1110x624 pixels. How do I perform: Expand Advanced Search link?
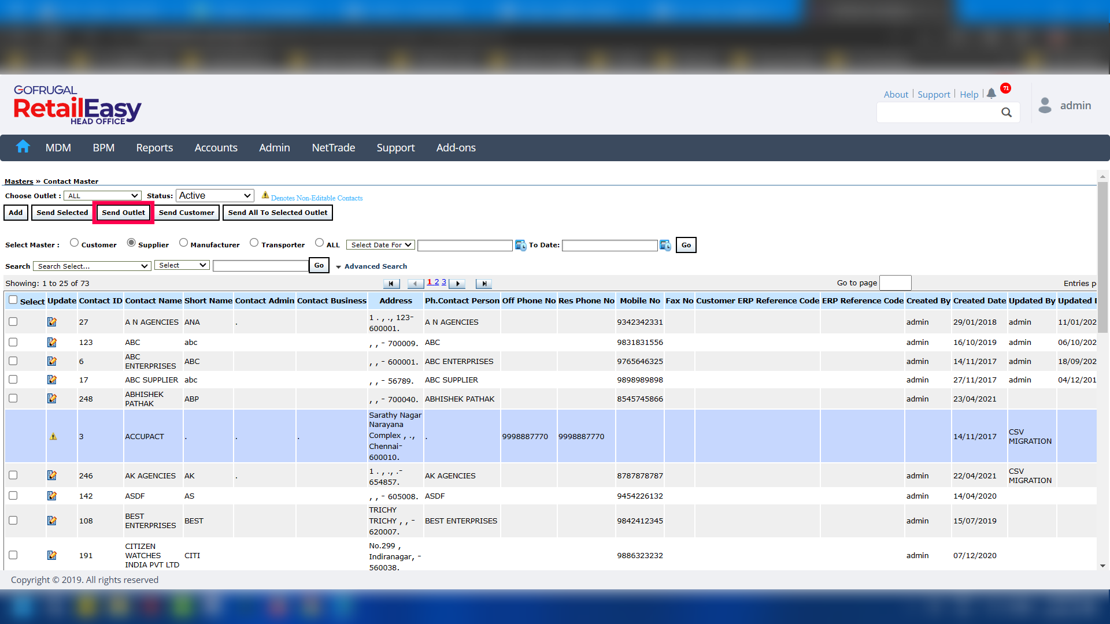coord(375,266)
